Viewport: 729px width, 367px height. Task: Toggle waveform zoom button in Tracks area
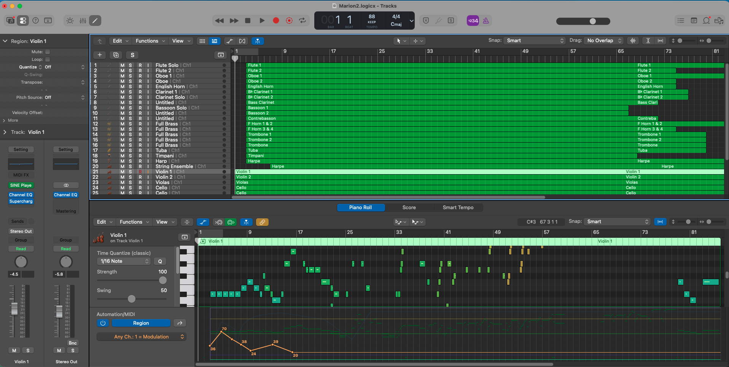(633, 41)
